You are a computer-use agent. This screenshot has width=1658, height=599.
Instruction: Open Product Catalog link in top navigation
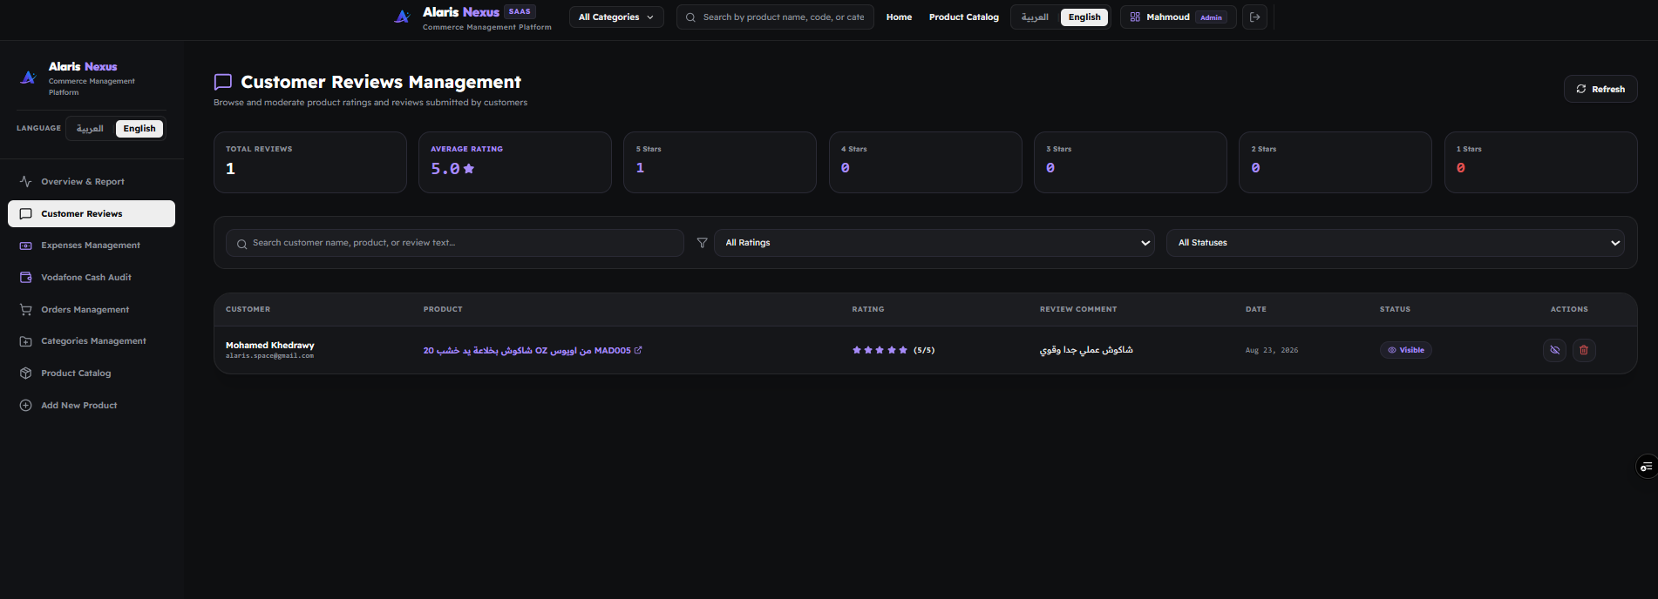tap(963, 17)
